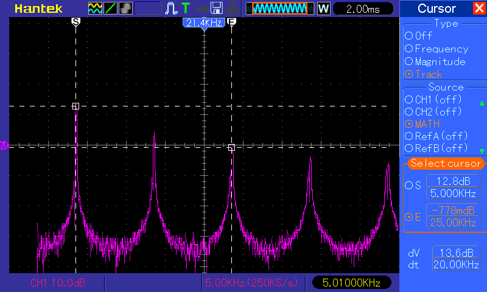
Task: Click the green T trigger status icon
Action: click(185, 9)
